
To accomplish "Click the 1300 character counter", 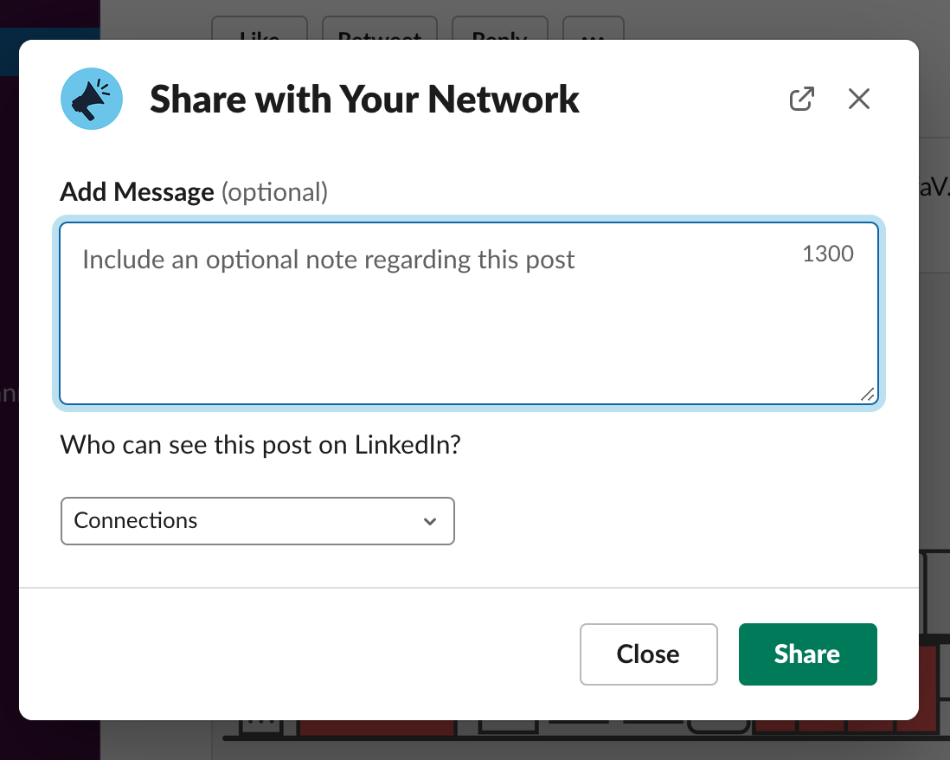I will click(x=828, y=254).
